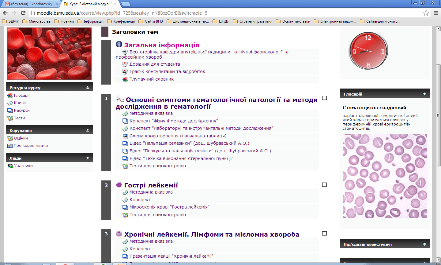Click PDF icon beside Графік консультацій

click(125, 71)
